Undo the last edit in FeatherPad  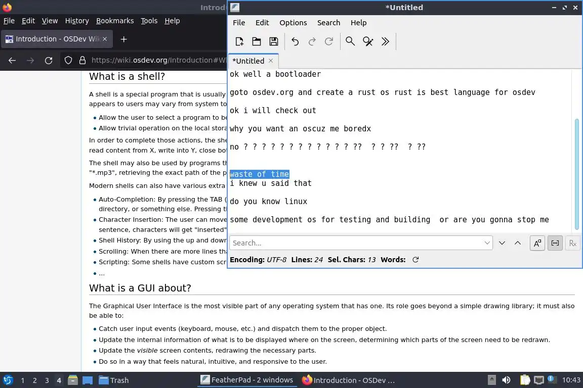pos(295,41)
